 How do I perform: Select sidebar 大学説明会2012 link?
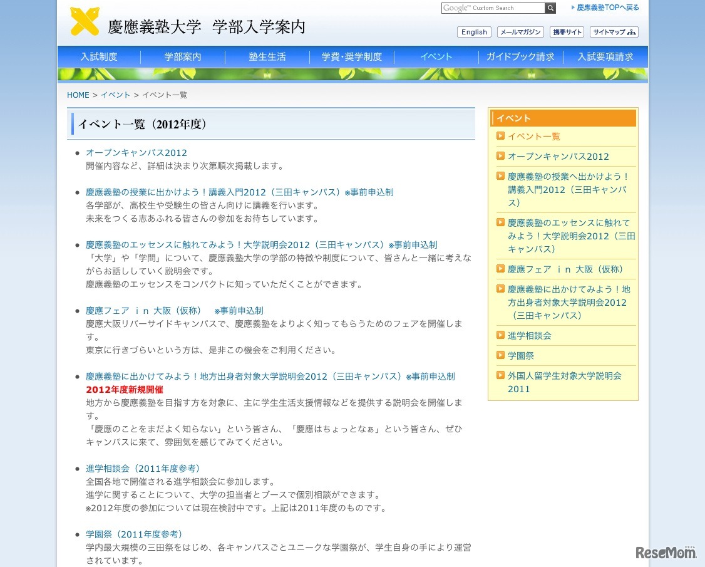[x=572, y=236]
